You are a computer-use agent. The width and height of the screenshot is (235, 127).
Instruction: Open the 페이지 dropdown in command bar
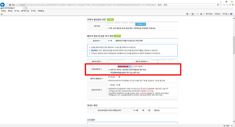click(209, 14)
